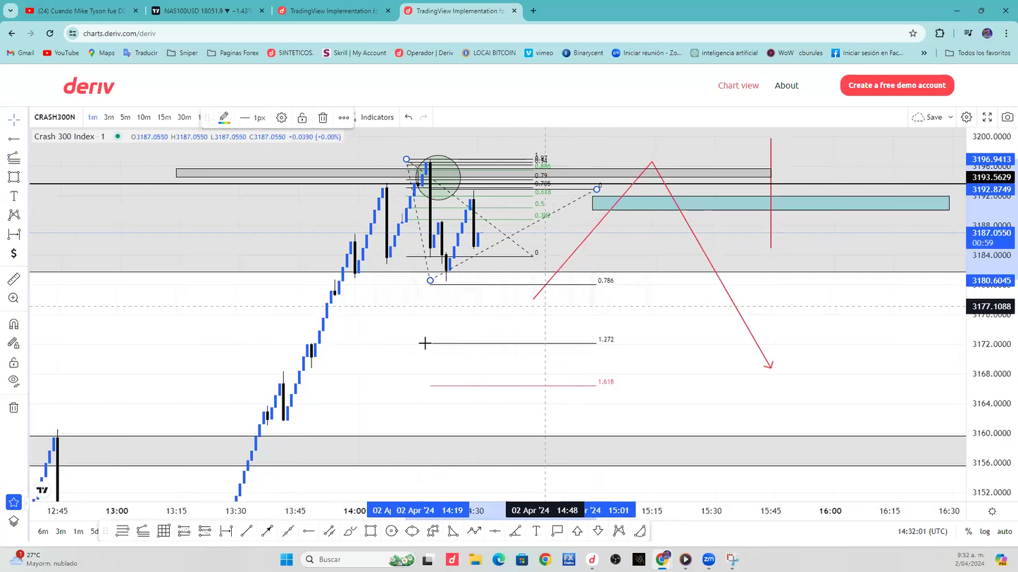The height and width of the screenshot is (572, 1018).
Task: Take a chart snapshot with the camera icon
Action: pos(1007,117)
